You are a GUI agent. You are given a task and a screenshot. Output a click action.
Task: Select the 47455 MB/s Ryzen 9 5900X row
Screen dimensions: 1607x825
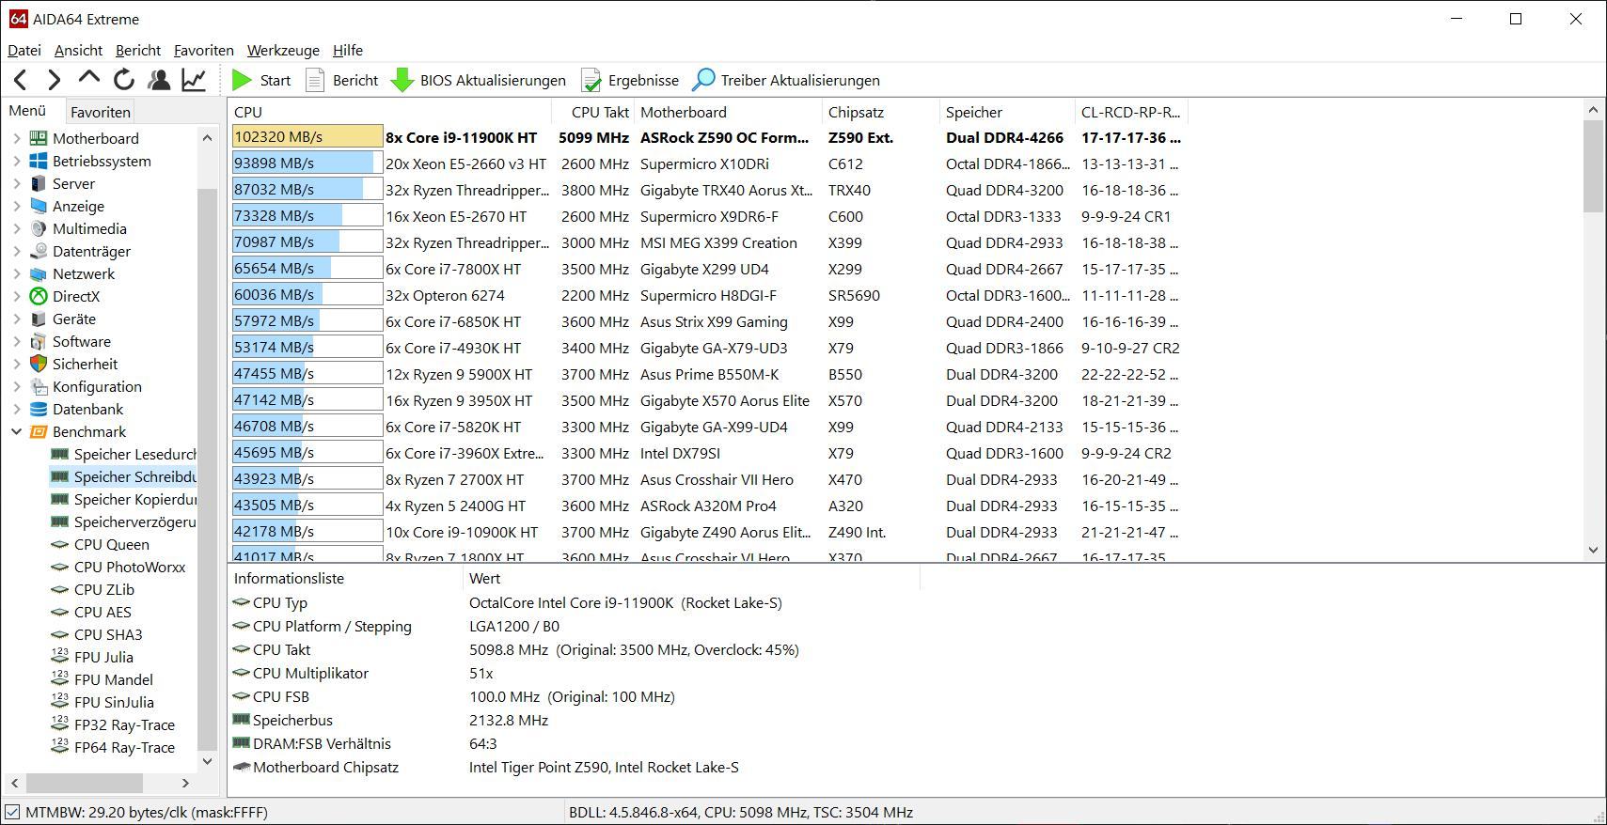708,374
